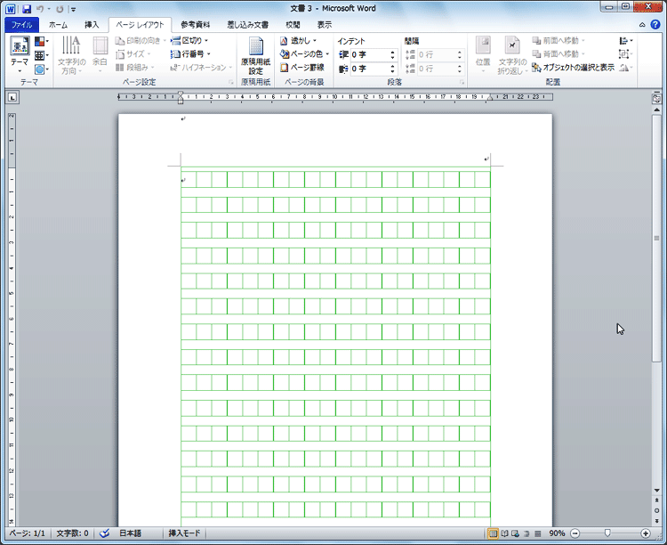Viewport: 667px width, 545px height.
Task: Select Print Layout view button
Action: click(493, 533)
